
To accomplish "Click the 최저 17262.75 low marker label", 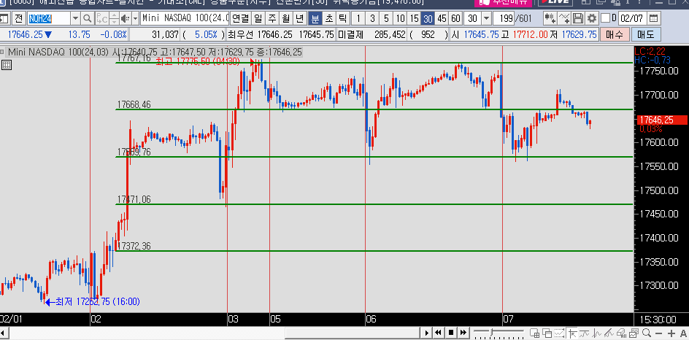I will [x=93, y=302].
